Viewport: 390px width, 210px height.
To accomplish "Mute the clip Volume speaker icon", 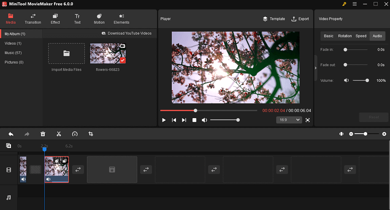I will (x=346, y=80).
